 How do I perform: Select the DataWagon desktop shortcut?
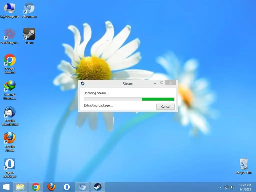pos(10,36)
